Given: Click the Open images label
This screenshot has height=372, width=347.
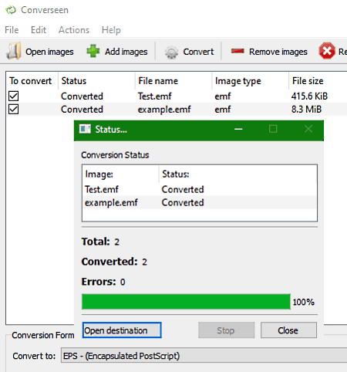Looking at the screenshot, I should pyautogui.click(x=49, y=52).
